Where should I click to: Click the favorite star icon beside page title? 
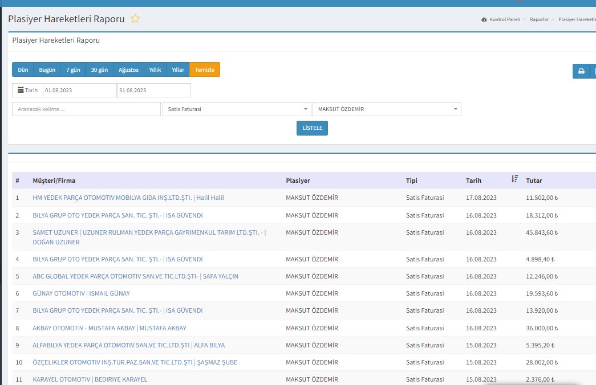pos(135,19)
